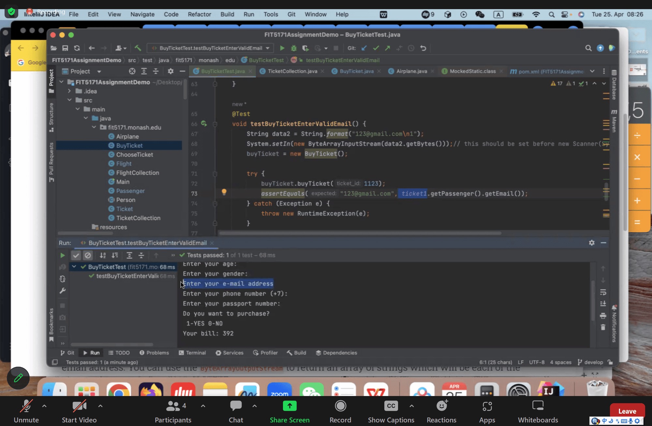The image size is (652, 426).
Task: Update project via Git arrow
Action: tap(364, 48)
